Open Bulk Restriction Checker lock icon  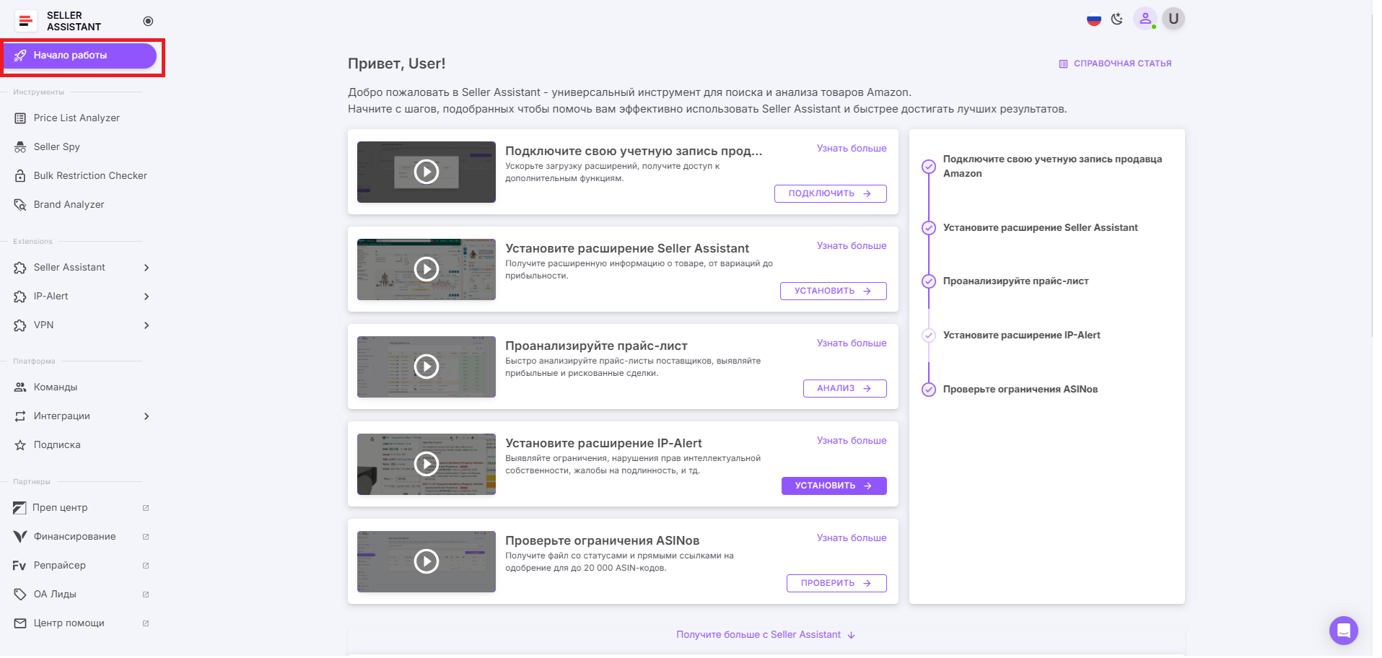(20, 176)
